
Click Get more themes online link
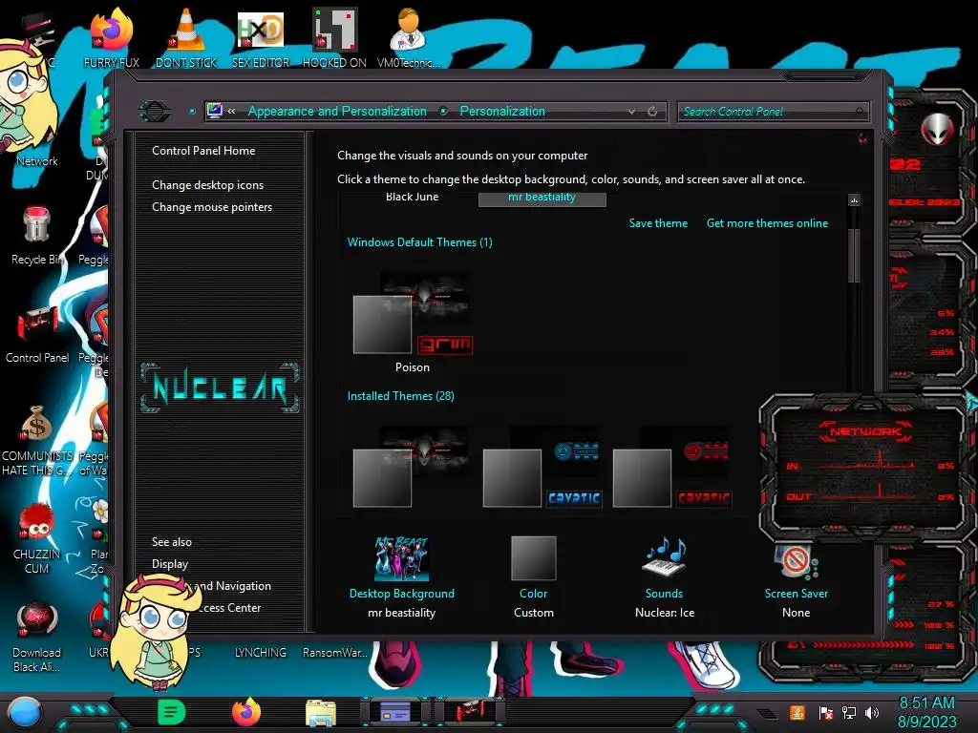767,223
